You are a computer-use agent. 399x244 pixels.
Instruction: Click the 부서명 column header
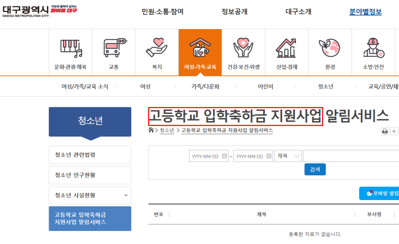374,214
